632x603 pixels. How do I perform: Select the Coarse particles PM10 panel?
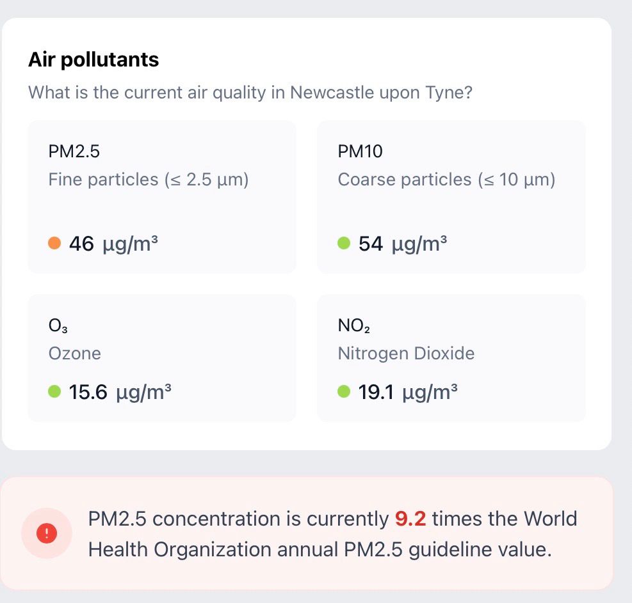(x=451, y=196)
